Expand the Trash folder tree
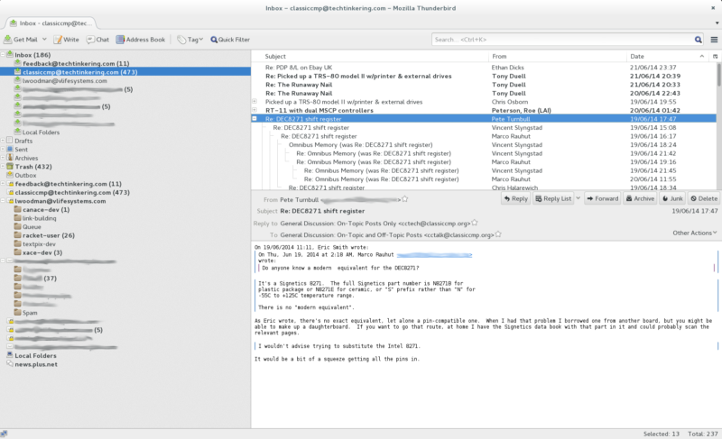This screenshot has height=439, width=722. [3, 167]
